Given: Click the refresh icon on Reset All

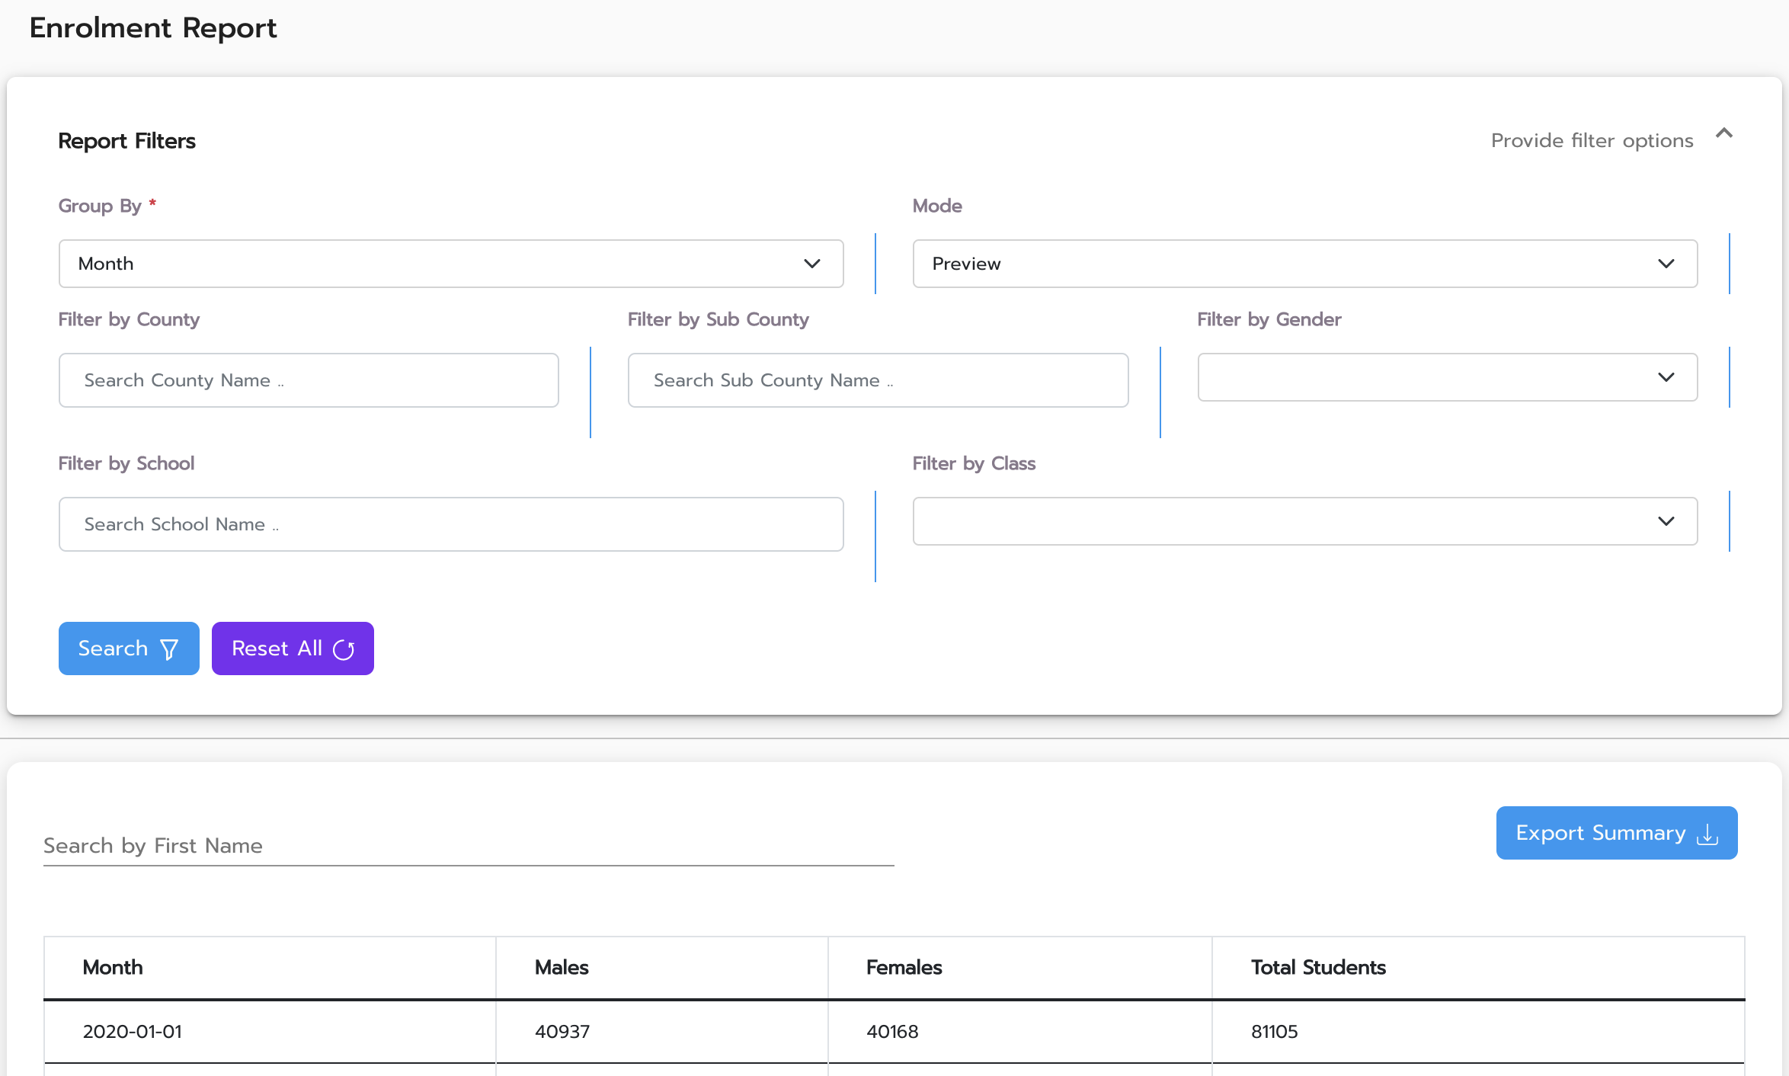Looking at the screenshot, I should [344, 649].
